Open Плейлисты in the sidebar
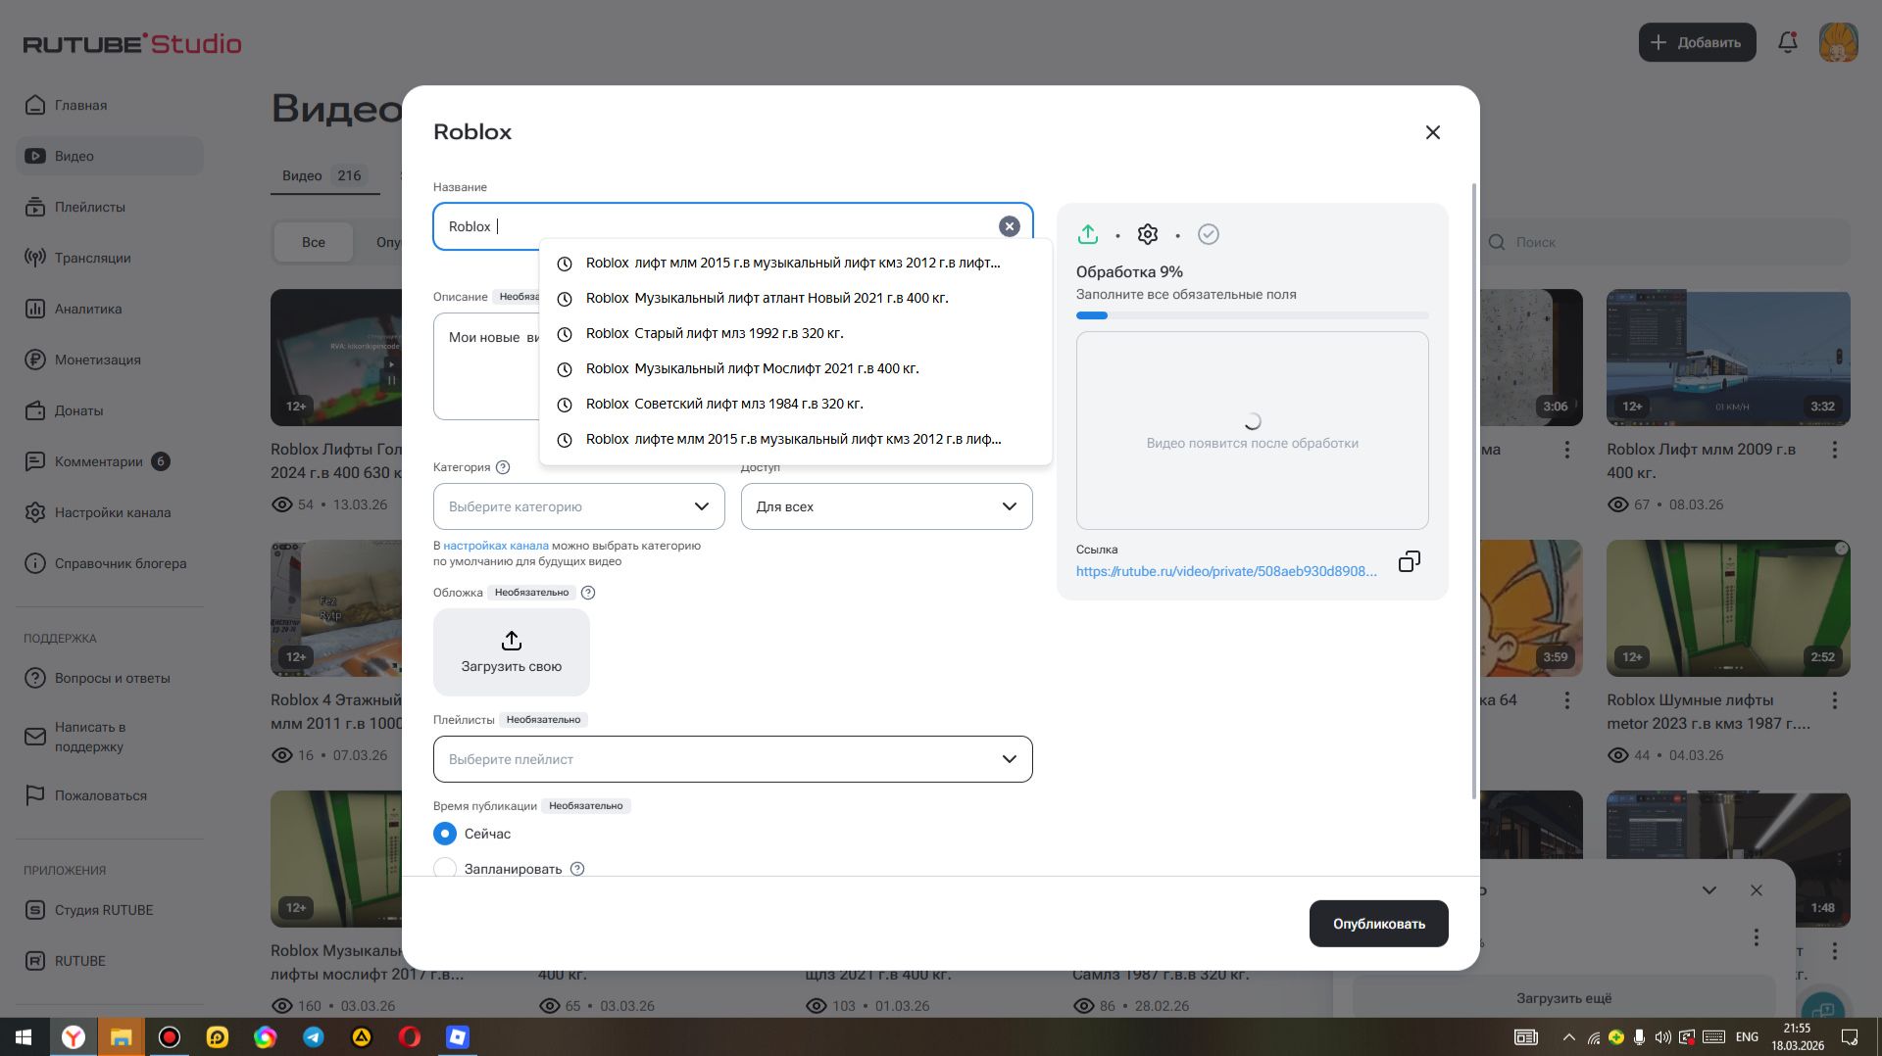This screenshot has height=1056, width=1882. click(x=110, y=207)
